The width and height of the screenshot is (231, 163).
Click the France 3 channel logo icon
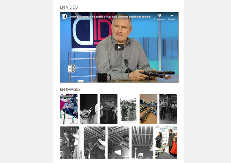click(x=64, y=17)
